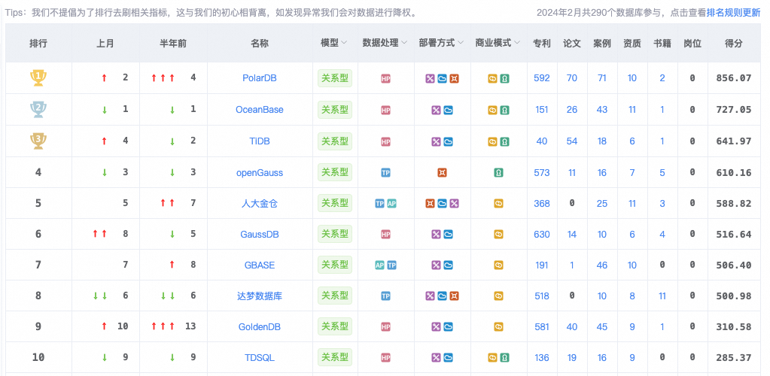Click the TP icon in the openGauss row
770x376 pixels.
(x=386, y=173)
